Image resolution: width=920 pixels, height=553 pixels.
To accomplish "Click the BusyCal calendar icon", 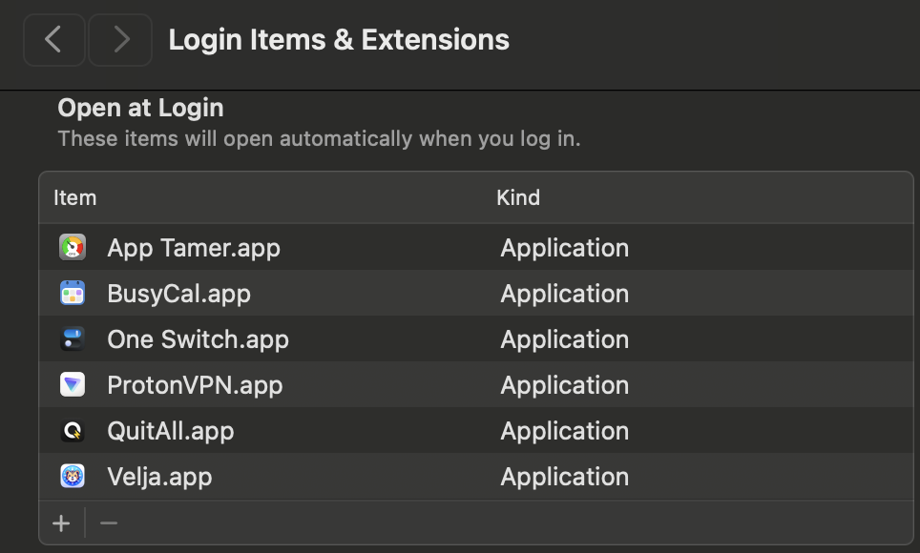I will click(73, 294).
